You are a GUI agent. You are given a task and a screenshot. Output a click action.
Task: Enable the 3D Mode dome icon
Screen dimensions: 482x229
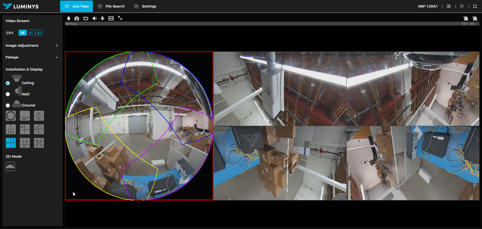pyautogui.click(x=10, y=166)
